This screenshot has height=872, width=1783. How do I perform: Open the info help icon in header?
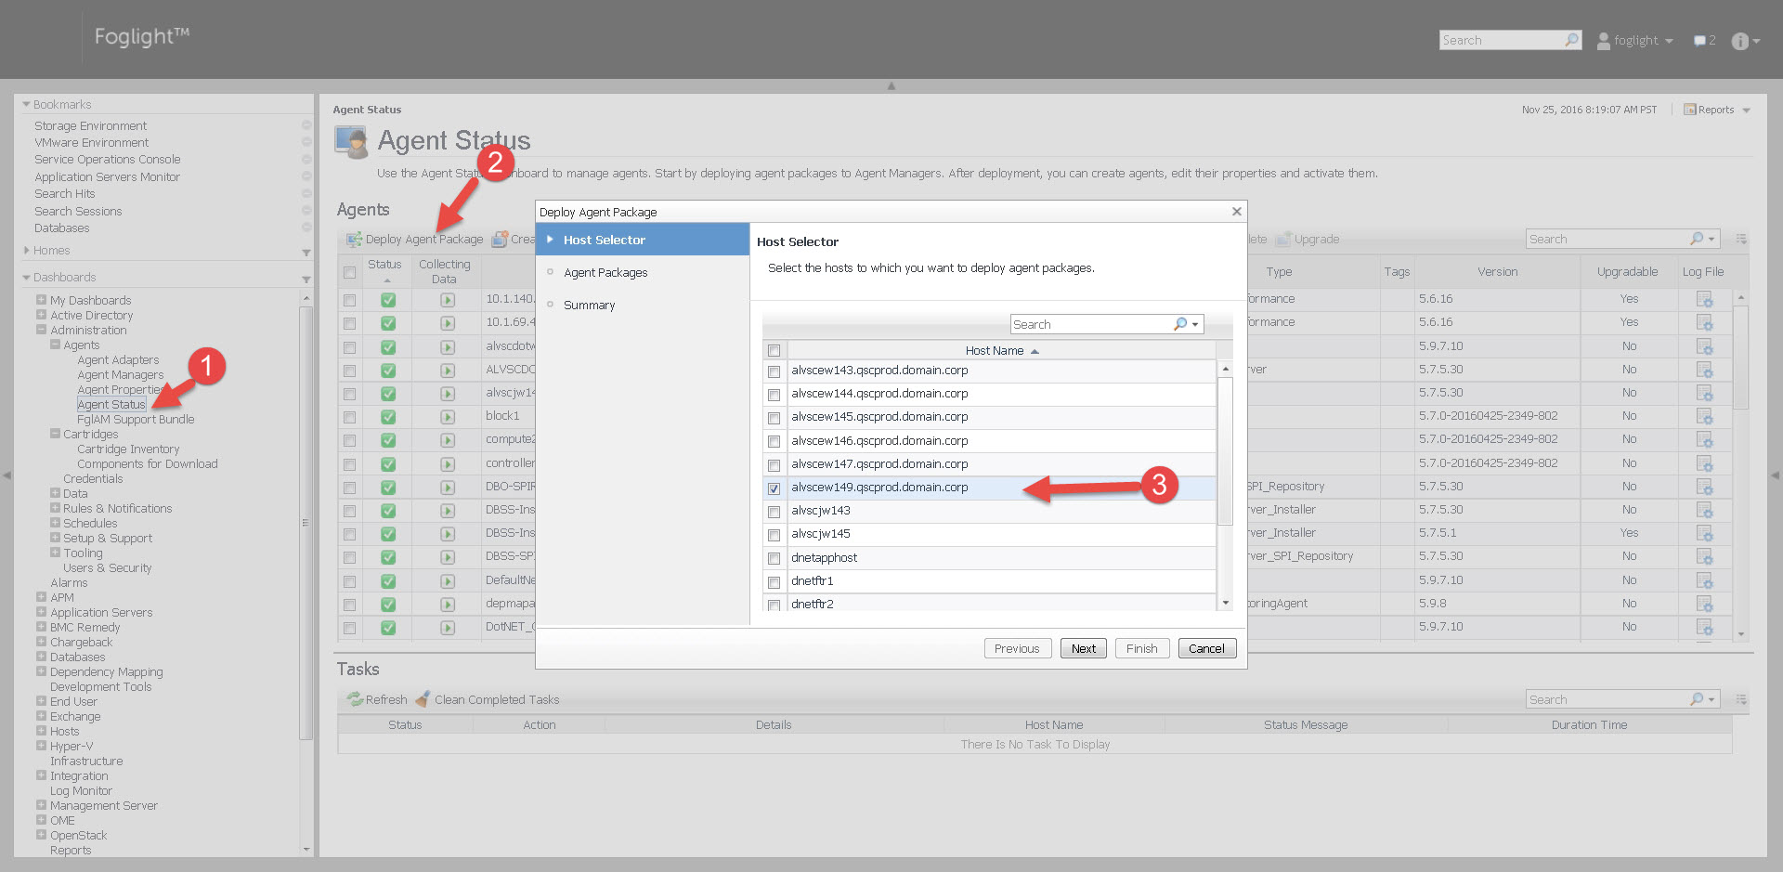click(x=1739, y=41)
